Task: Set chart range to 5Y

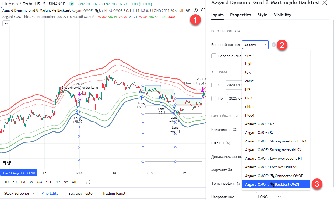Action: [66, 182]
